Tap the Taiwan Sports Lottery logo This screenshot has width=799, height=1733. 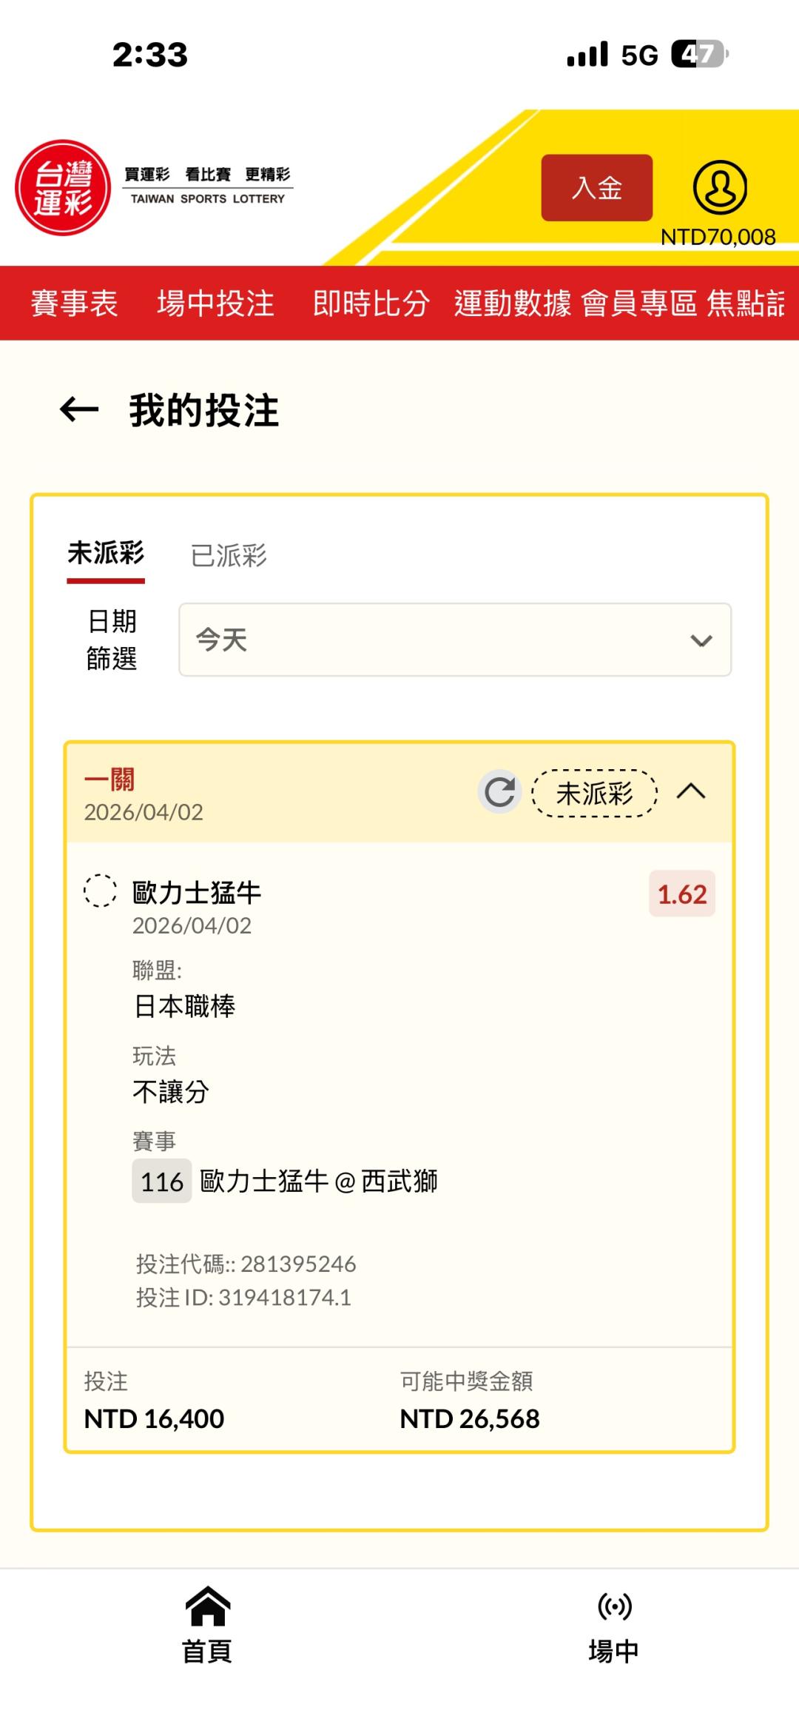click(x=64, y=188)
